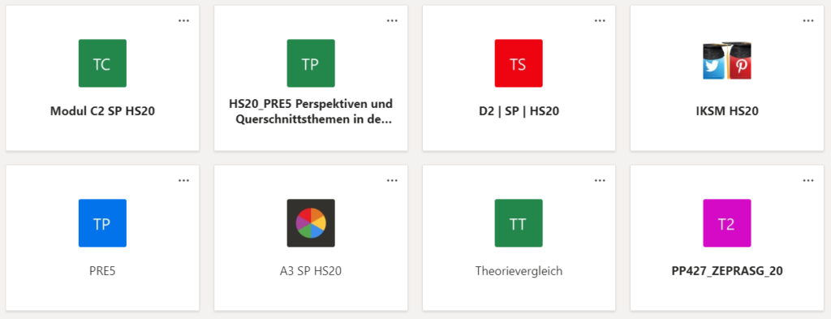
Task: Open the ellipsis menu on PP427_ZEPRASG_20
Action: click(807, 181)
